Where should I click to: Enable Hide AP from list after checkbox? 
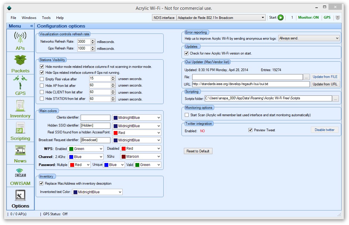42,86
